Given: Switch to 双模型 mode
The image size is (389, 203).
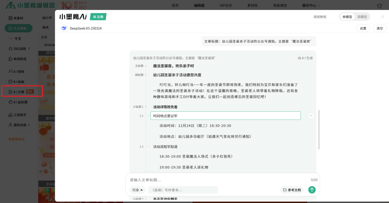Looking at the screenshot, I should coord(362,17).
